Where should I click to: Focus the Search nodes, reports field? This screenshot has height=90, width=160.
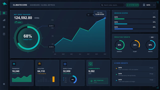(112, 5)
